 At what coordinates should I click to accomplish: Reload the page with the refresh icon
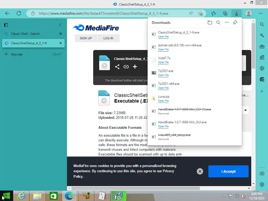(19, 13)
